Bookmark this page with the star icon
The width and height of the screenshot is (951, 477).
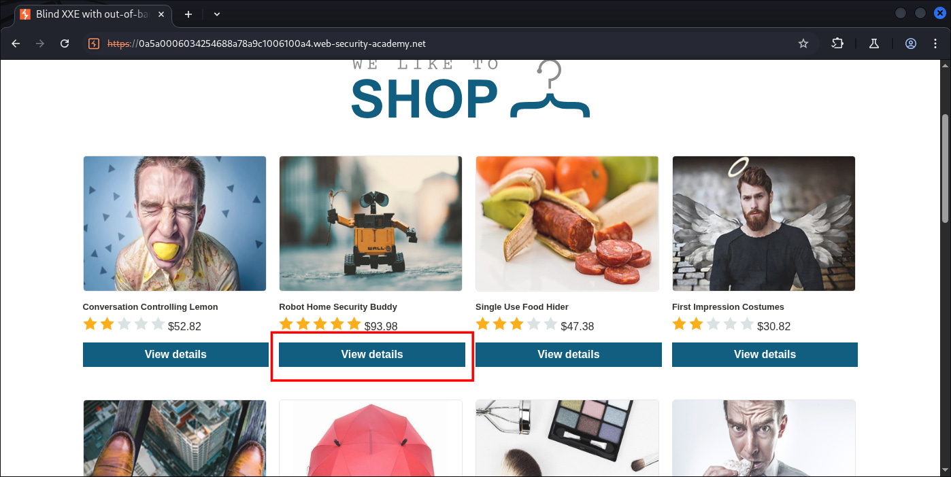(x=803, y=43)
